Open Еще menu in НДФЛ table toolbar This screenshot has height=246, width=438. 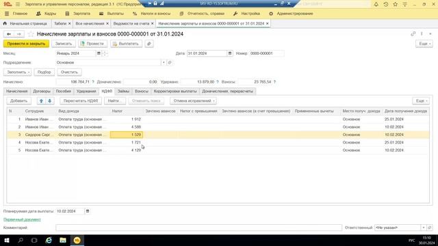[421, 101]
